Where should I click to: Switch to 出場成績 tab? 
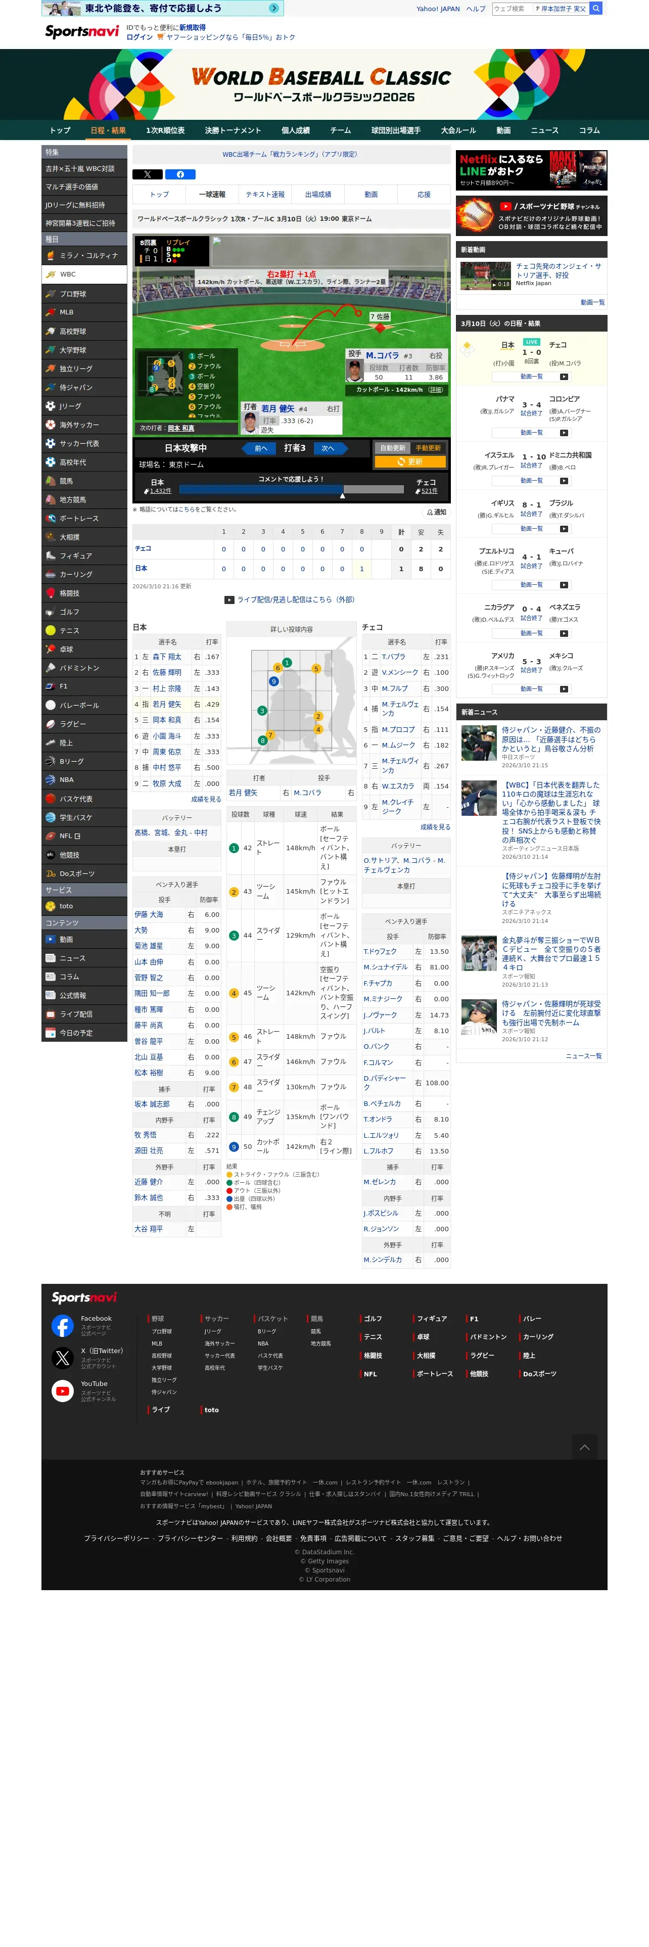318,194
